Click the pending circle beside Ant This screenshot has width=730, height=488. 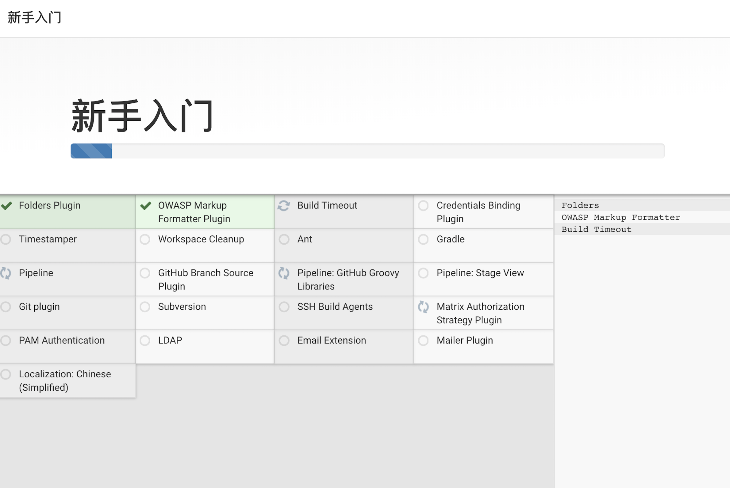pyautogui.click(x=284, y=239)
